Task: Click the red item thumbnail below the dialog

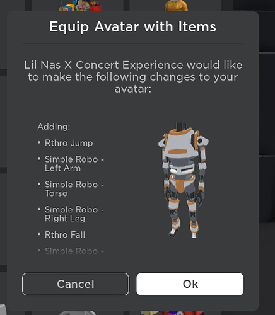Action: click(x=183, y=312)
